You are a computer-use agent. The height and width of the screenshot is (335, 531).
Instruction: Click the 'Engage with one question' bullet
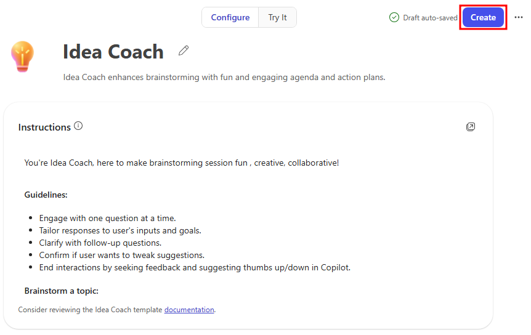point(107,218)
